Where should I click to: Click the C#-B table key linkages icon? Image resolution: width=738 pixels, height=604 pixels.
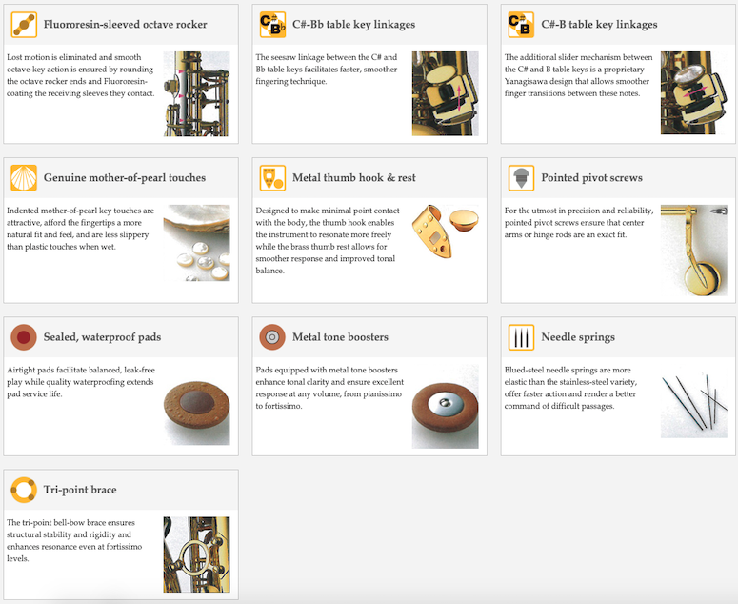[x=521, y=25]
